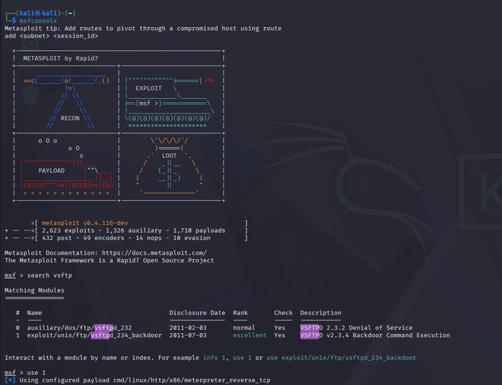502x385 pixels.
Task: Click the green 'excellent' rank value
Action: tap(250, 335)
